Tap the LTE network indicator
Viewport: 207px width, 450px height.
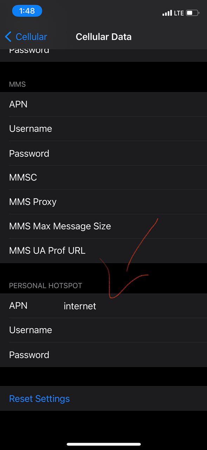point(179,13)
